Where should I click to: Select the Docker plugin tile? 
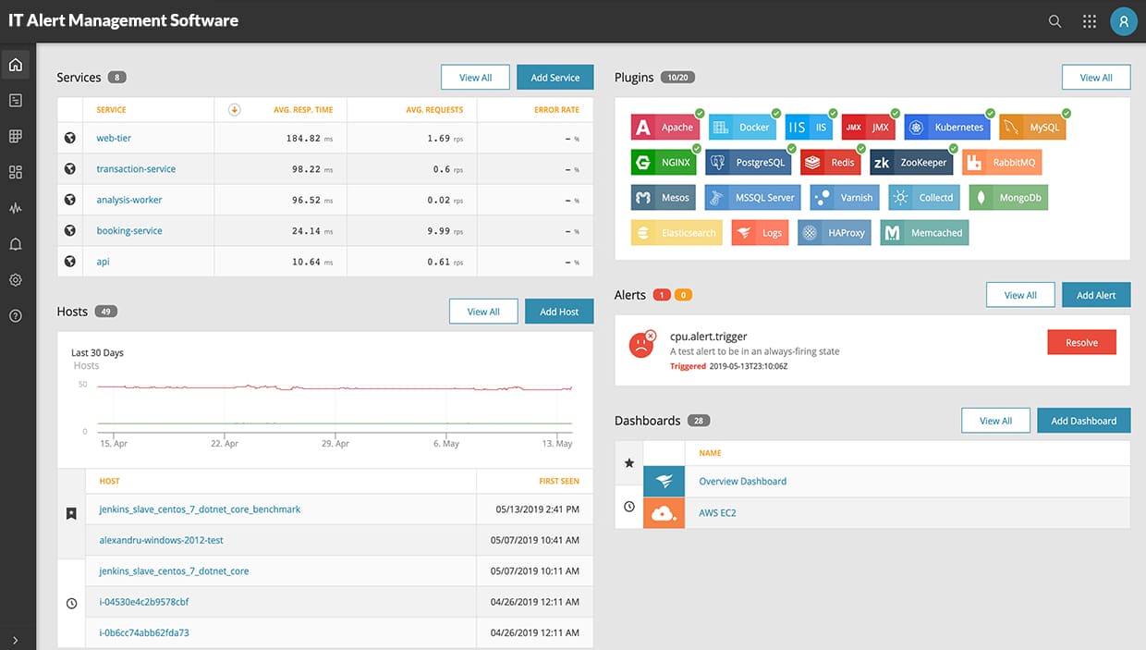pos(742,127)
